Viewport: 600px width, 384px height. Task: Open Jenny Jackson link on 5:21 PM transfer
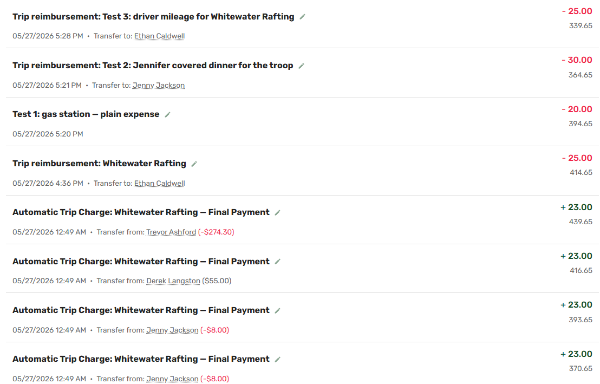159,86
